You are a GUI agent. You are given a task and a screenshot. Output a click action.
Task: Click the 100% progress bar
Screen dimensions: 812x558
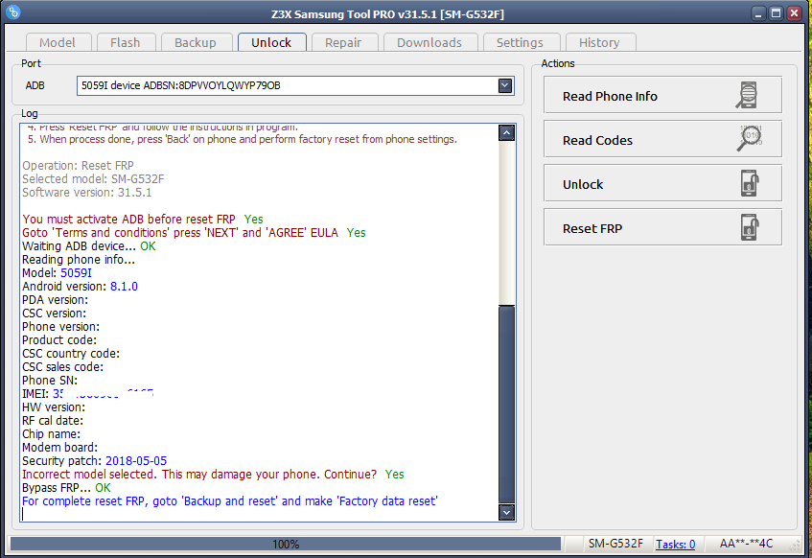pos(286,544)
